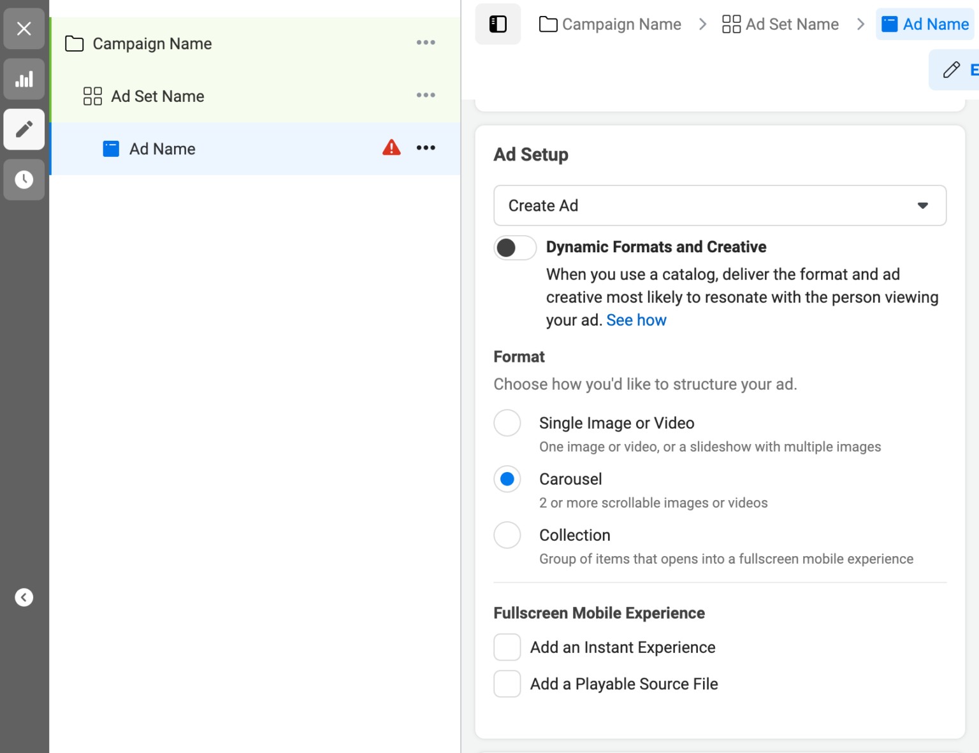Click the warning icon on Ad Name row
Image resolution: width=979 pixels, height=753 pixels.
(x=391, y=147)
